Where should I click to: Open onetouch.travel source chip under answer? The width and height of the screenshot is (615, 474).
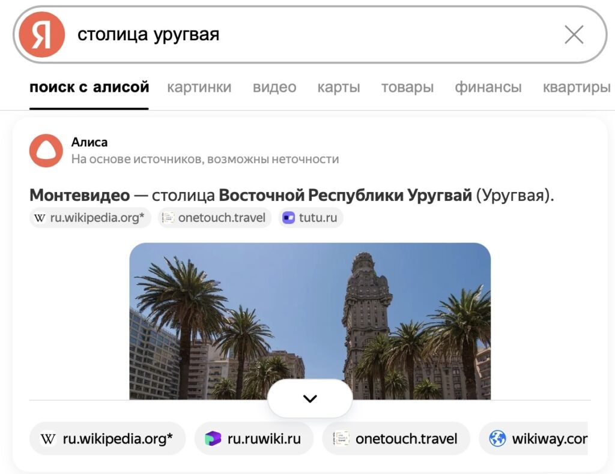click(x=215, y=217)
